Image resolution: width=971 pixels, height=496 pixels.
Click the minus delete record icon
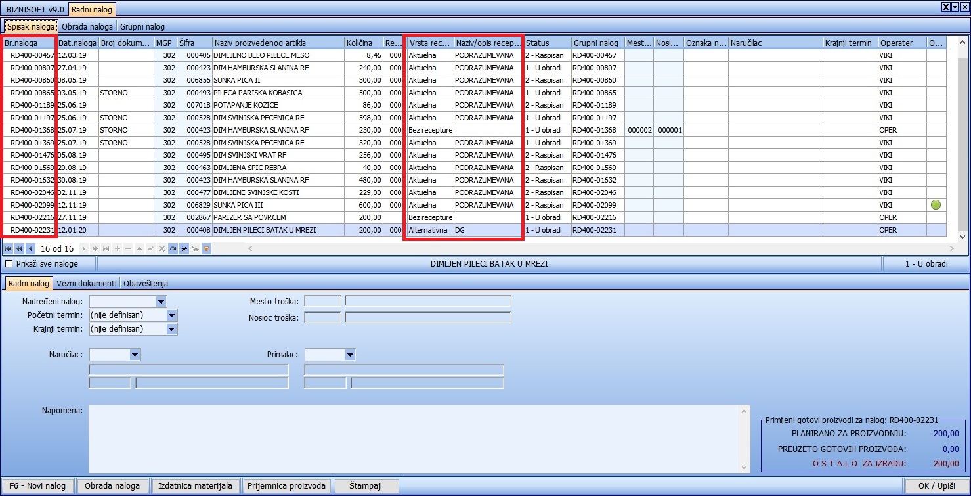coord(128,249)
